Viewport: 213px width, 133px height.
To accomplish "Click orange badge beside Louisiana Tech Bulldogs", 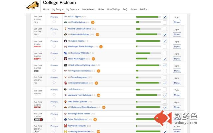I will tap(99, 95).
